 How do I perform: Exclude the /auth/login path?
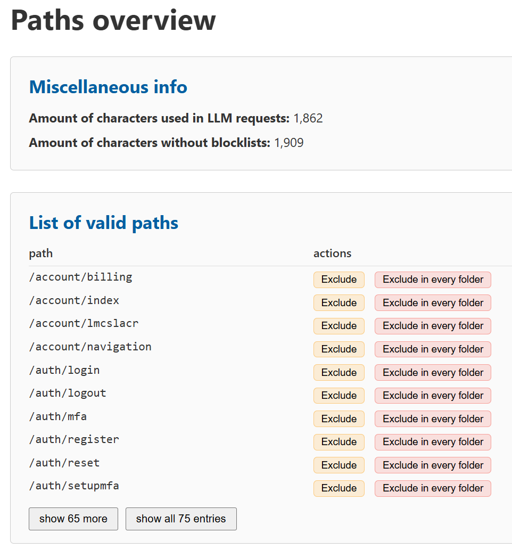click(338, 372)
